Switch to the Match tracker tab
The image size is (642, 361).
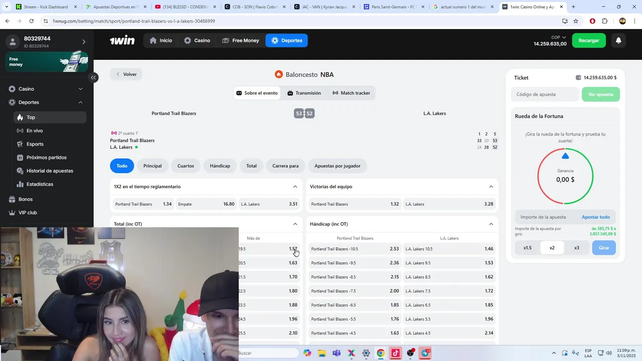[x=351, y=93]
